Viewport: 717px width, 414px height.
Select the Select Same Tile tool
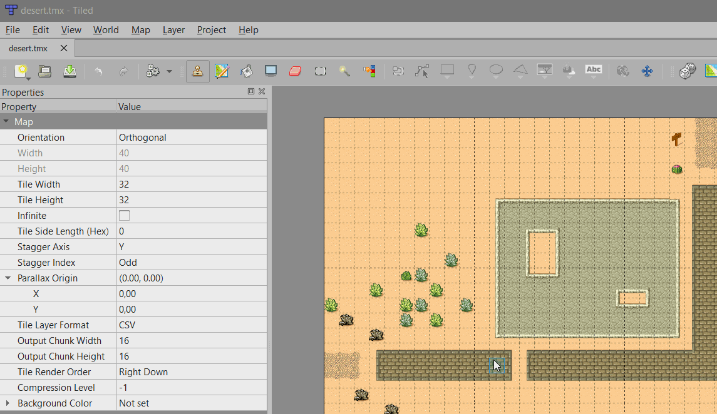(x=369, y=71)
